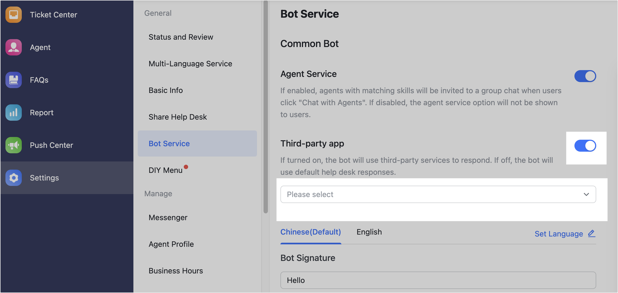Click the Set Language link

[559, 234]
